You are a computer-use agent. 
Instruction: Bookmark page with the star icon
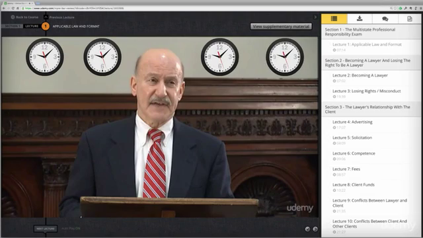(x=395, y=9)
